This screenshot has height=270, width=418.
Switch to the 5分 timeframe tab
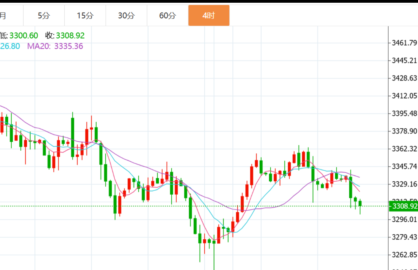44,15
